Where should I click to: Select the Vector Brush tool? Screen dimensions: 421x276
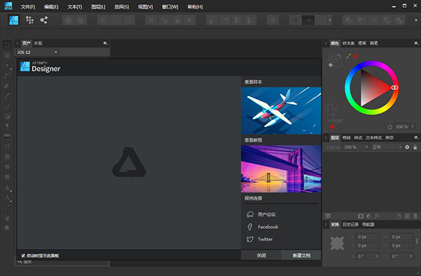pyautogui.click(x=7, y=106)
